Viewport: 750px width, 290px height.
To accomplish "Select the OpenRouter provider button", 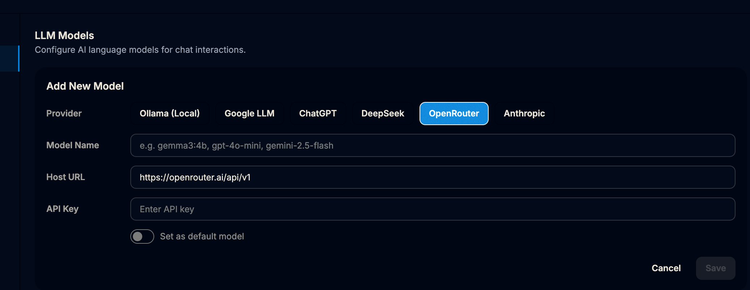I will [454, 114].
